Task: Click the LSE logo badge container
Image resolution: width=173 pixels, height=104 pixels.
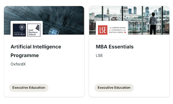Action: click(x=112, y=30)
